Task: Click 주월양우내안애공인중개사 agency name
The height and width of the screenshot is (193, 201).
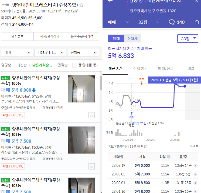Action: point(19,108)
